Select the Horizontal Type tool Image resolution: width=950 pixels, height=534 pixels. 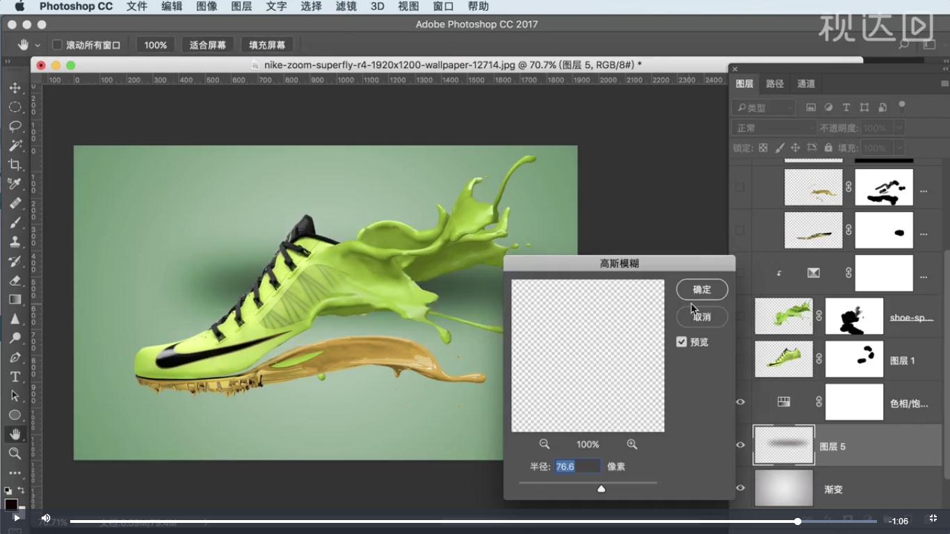pyautogui.click(x=15, y=376)
